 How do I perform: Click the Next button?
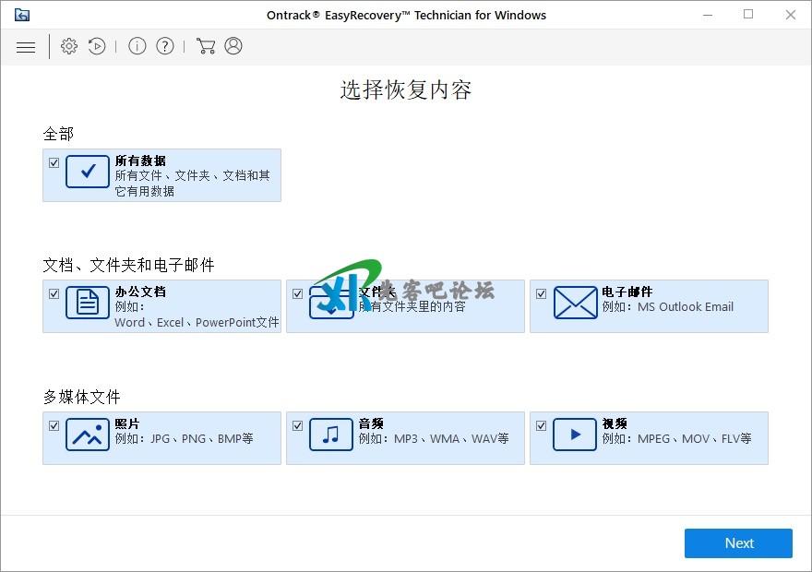tap(738, 543)
